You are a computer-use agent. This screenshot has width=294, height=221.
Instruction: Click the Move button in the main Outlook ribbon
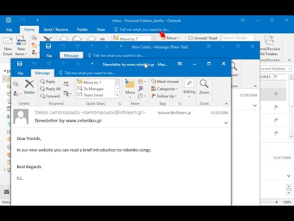point(170,38)
